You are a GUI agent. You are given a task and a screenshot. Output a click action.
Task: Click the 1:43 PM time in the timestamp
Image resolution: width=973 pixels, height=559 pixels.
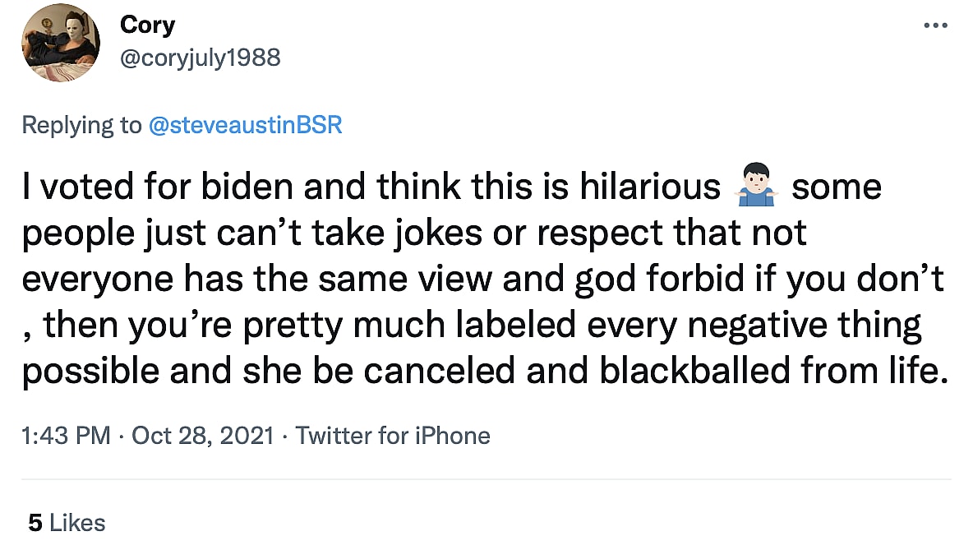[66, 435]
